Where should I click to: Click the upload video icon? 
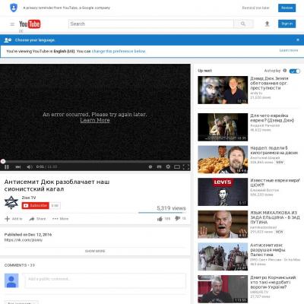(x=267, y=24)
